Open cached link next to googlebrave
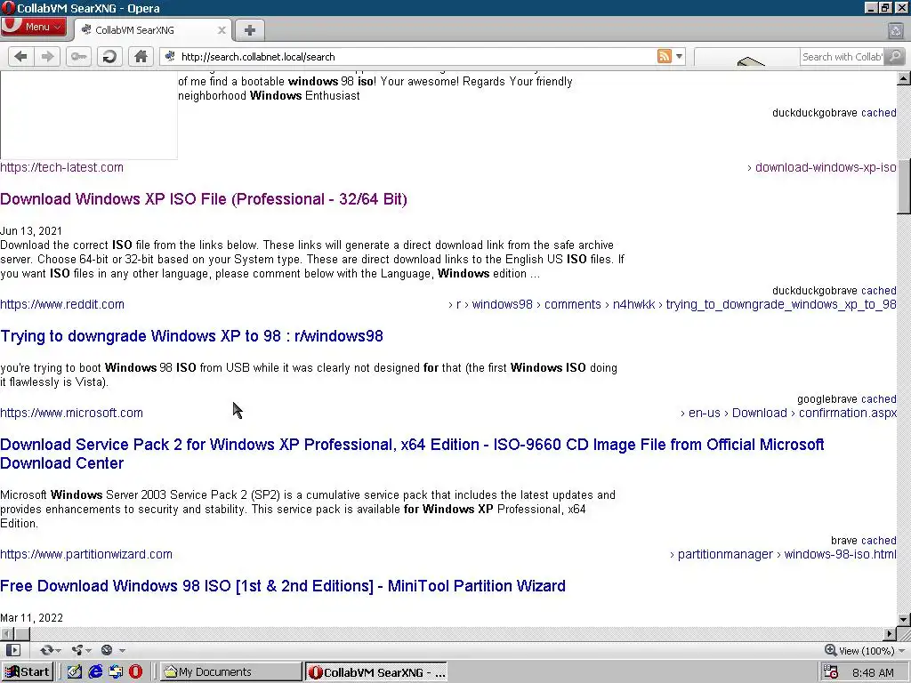 [878, 399]
